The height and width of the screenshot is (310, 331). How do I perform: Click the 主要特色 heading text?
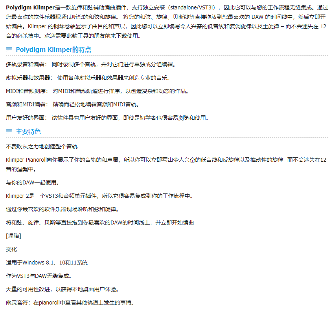[x=28, y=131]
